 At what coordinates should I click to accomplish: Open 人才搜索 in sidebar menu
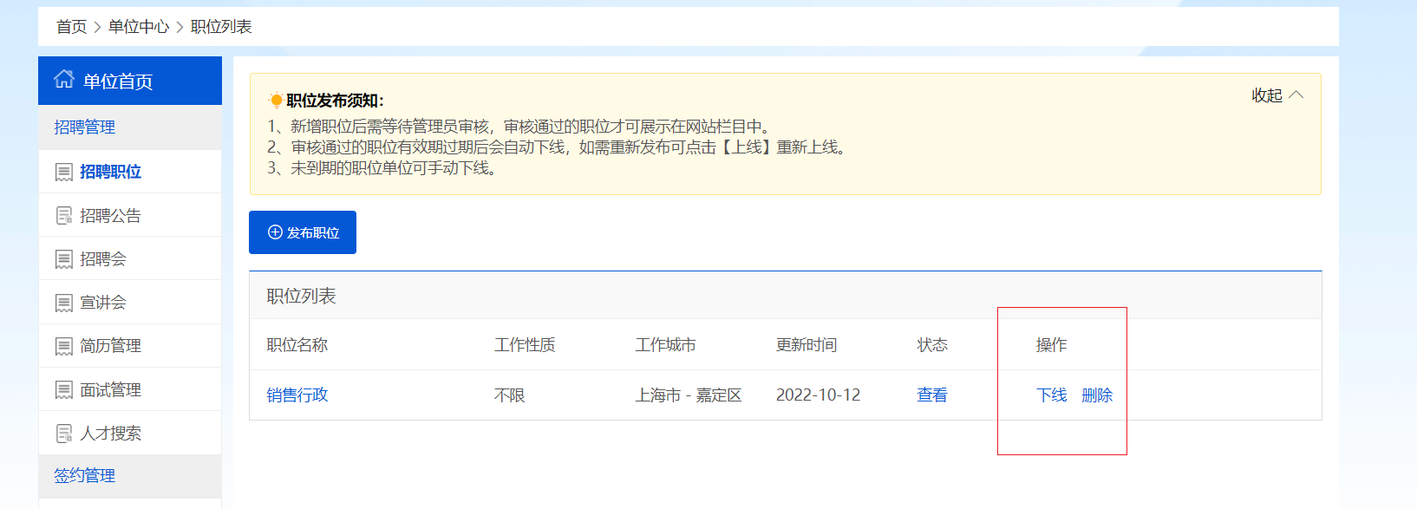[x=110, y=434]
